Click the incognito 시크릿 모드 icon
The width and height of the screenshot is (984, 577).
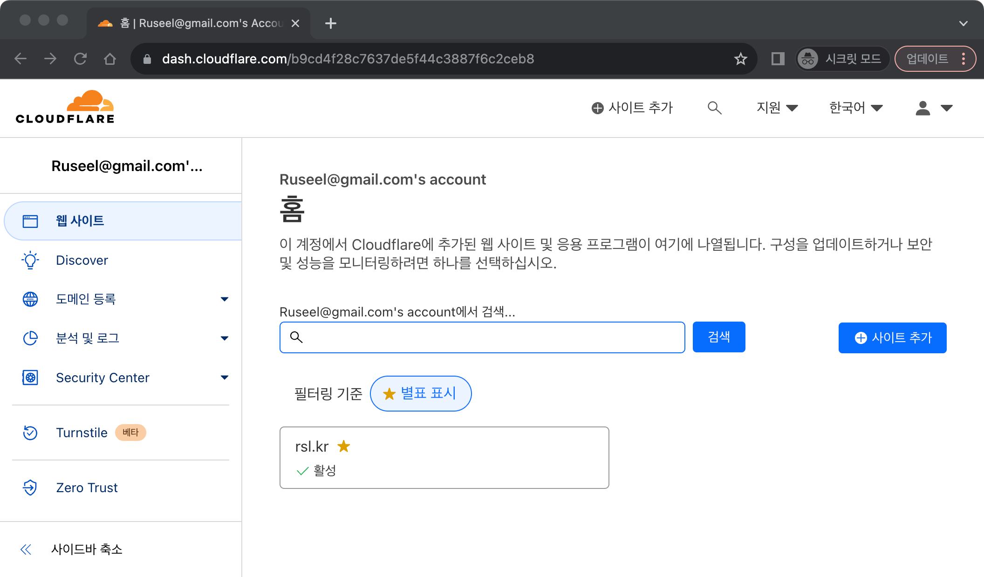pyautogui.click(x=808, y=59)
